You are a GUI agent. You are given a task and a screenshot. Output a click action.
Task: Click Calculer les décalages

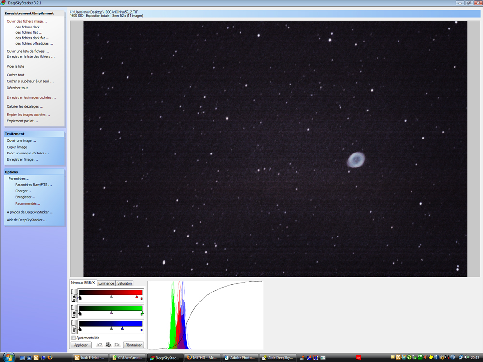[x=25, y=106]
